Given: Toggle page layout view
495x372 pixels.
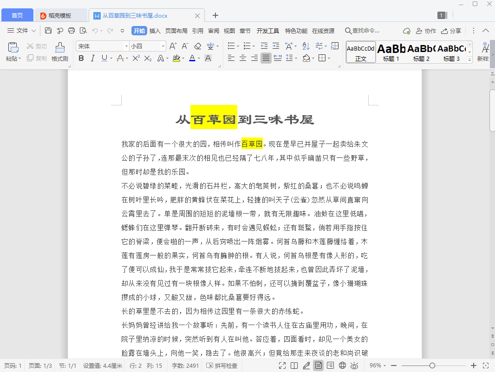Looking at the screenshot, I should (x=319, y=365).
